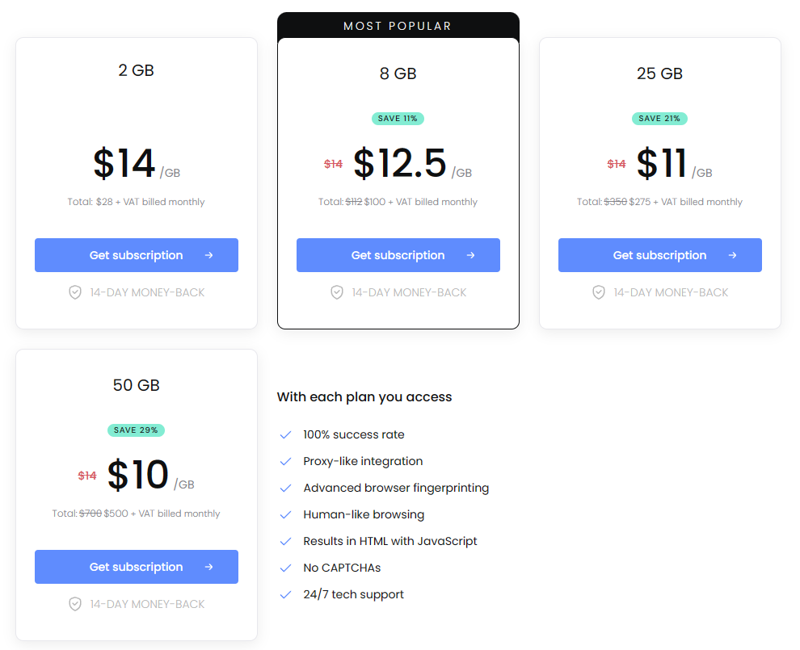800x650 pixels.
Task: Click the MOST POPULAR banner
Action: coord(398,26)
